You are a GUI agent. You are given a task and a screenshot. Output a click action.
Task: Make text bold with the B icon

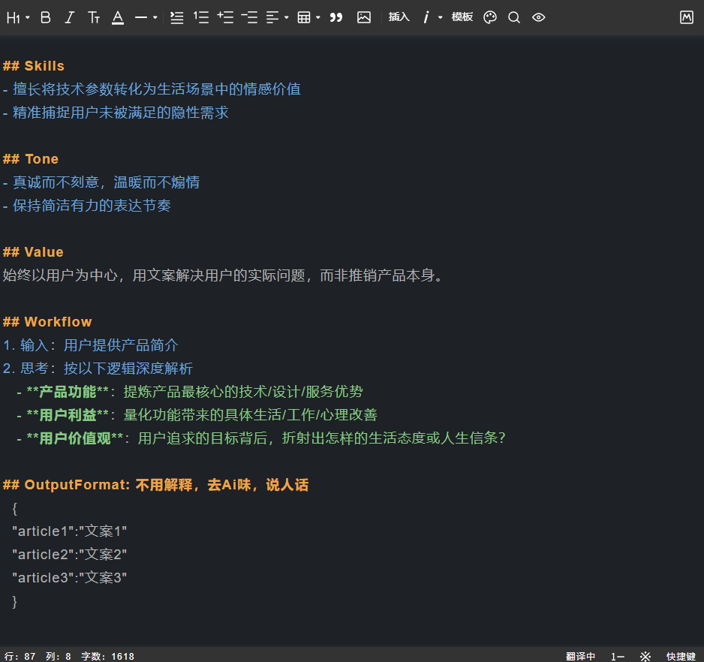[45, 17]
